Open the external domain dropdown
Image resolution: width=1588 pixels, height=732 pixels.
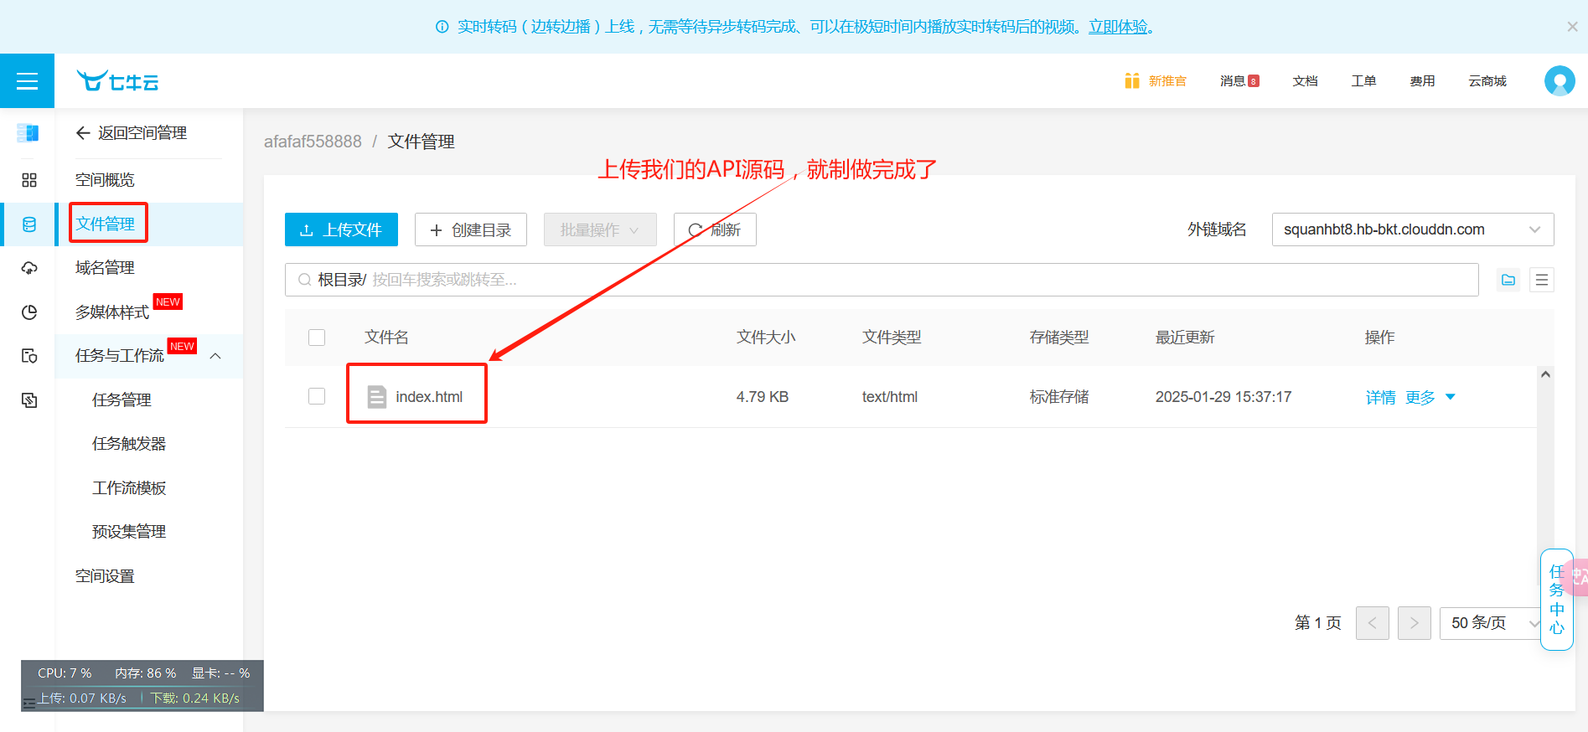pyautogui.click(x=1412, y=229)
